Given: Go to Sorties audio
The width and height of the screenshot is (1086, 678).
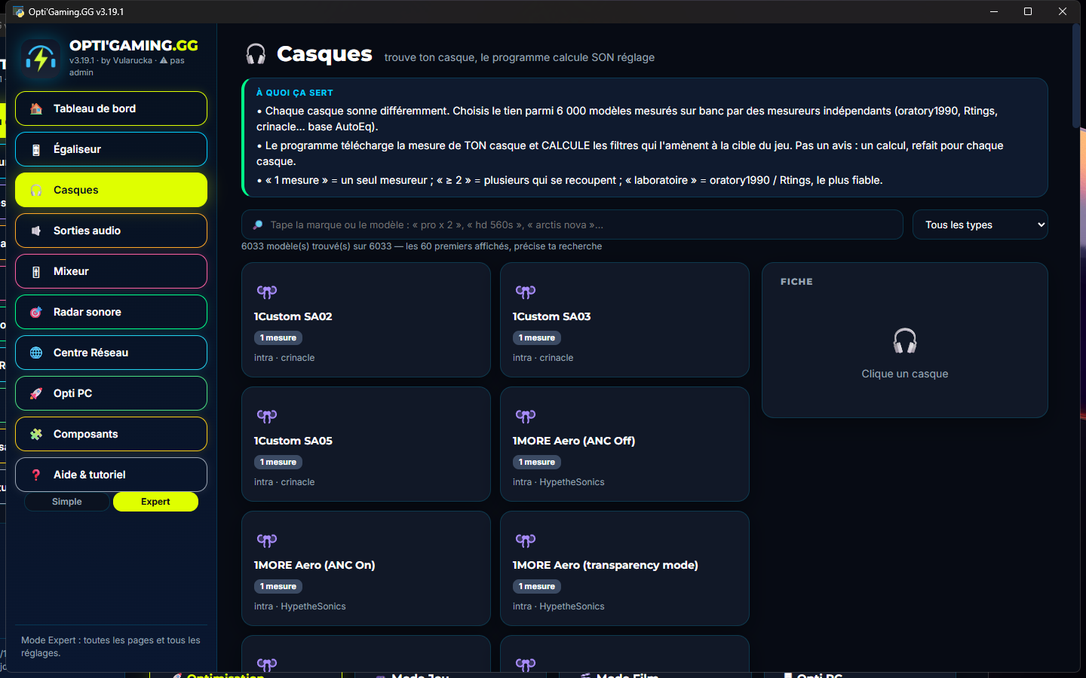Looking at the screenshot, I should 111,231.
